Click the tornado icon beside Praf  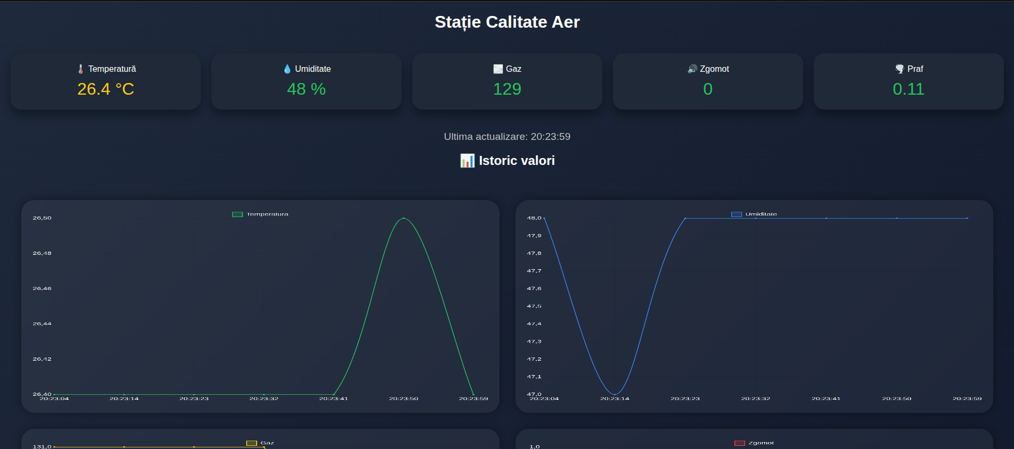pyautogui.click(x=900, y=69)
